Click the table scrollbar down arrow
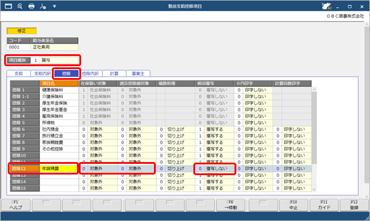The width and height of the screenshot is (370, 221). 314,189
